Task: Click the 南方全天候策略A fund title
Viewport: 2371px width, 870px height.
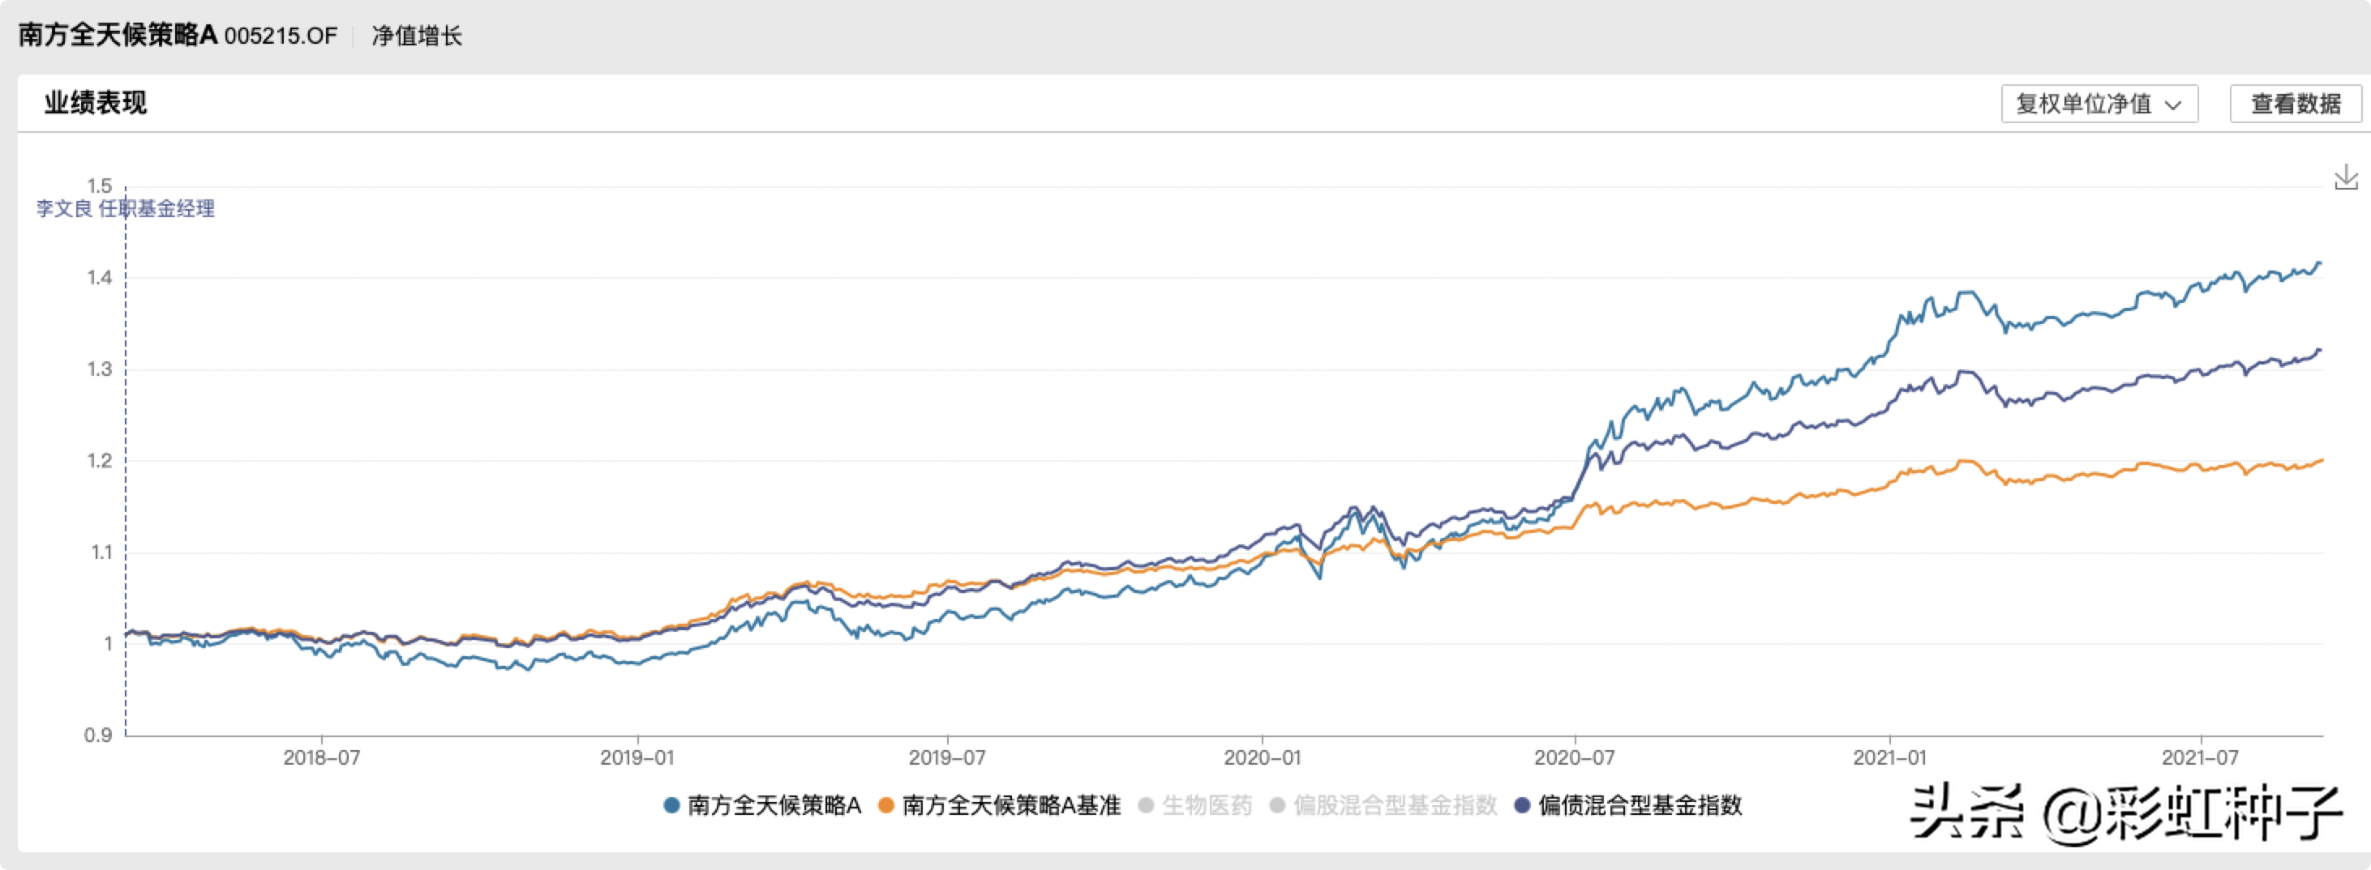Action: 118,35
